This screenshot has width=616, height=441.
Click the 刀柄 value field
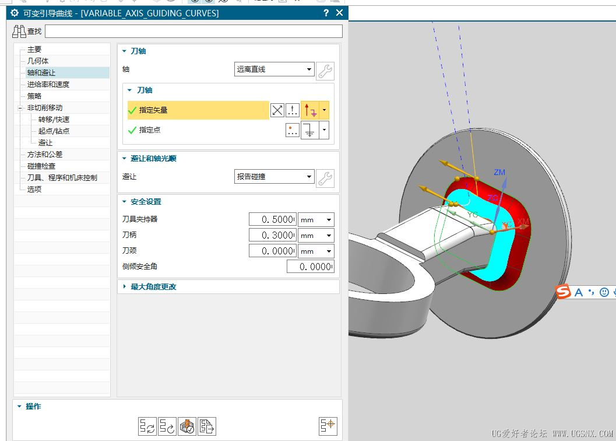coord(273,235)
